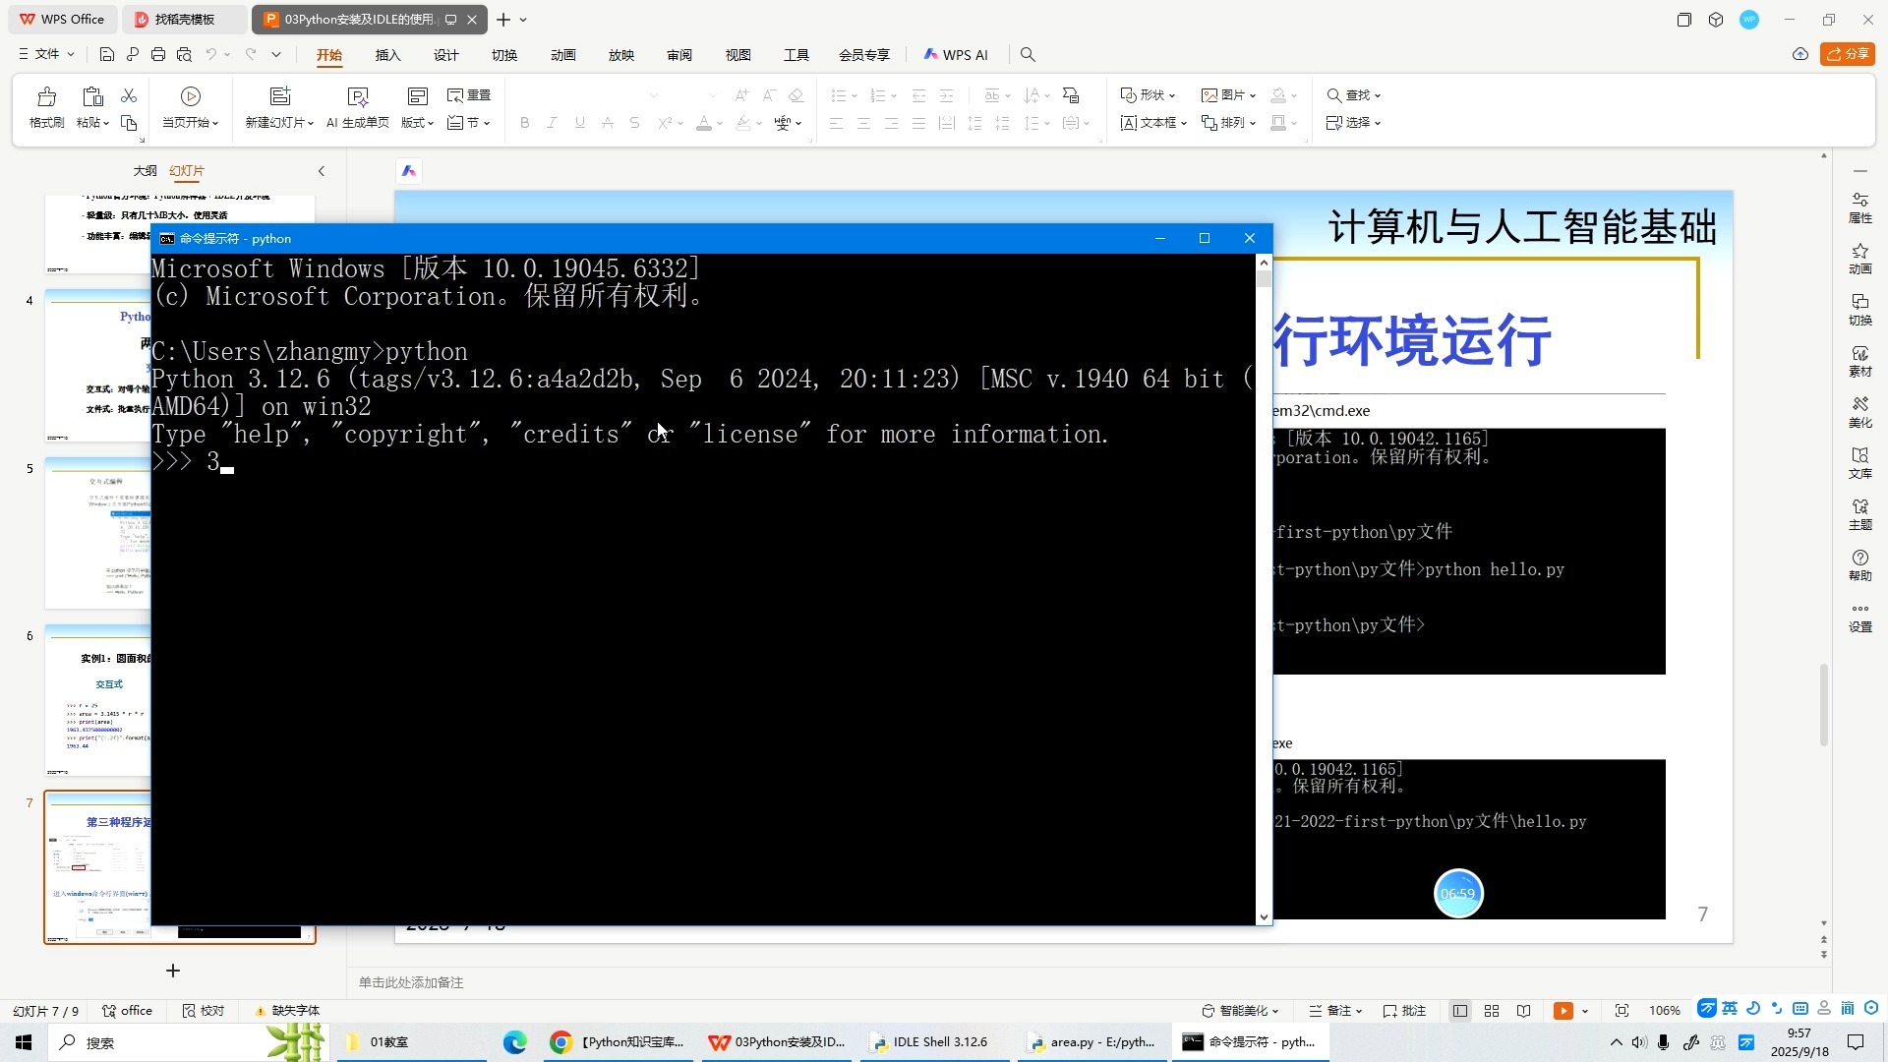Switch to the 插入 ribbon tab

click(387, 55)
